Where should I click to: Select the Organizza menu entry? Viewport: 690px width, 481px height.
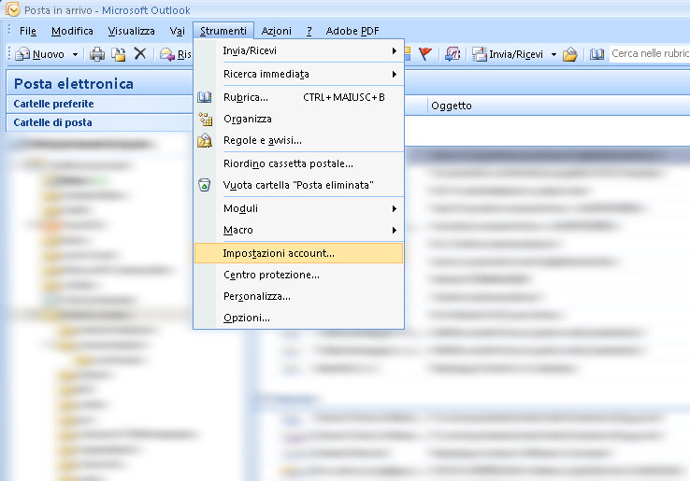coord(299,119)
